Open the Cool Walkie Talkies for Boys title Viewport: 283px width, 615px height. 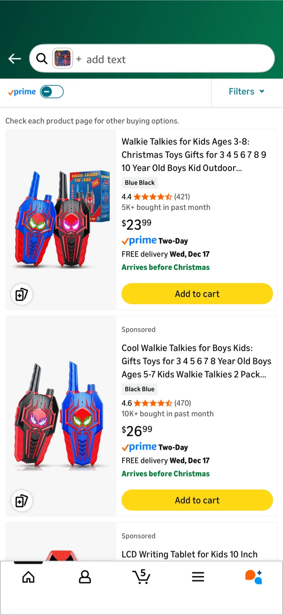tap(196, 361)
